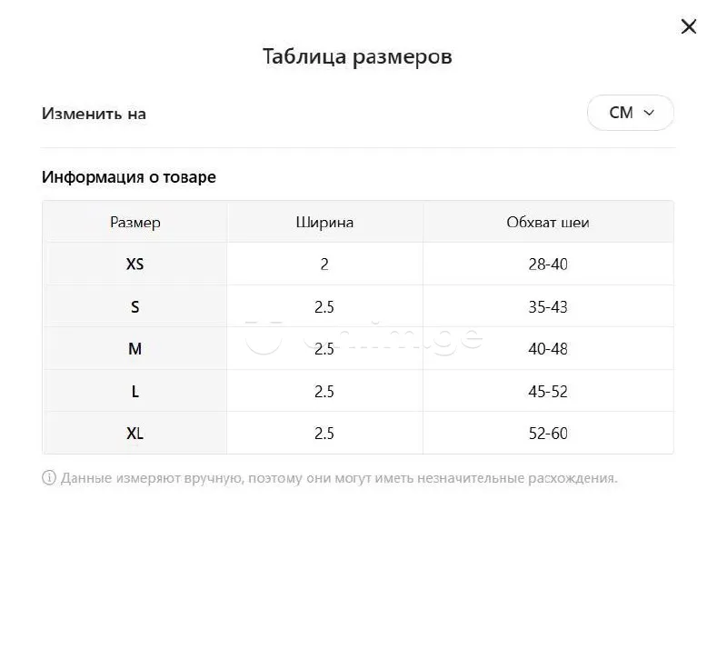Click the 40-48 neck girth value

[x=548, y=349]
